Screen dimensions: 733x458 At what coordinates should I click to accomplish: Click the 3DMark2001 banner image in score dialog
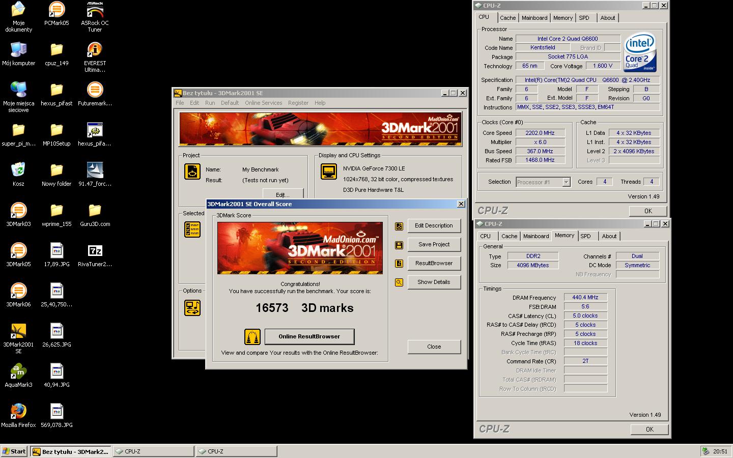300,248
